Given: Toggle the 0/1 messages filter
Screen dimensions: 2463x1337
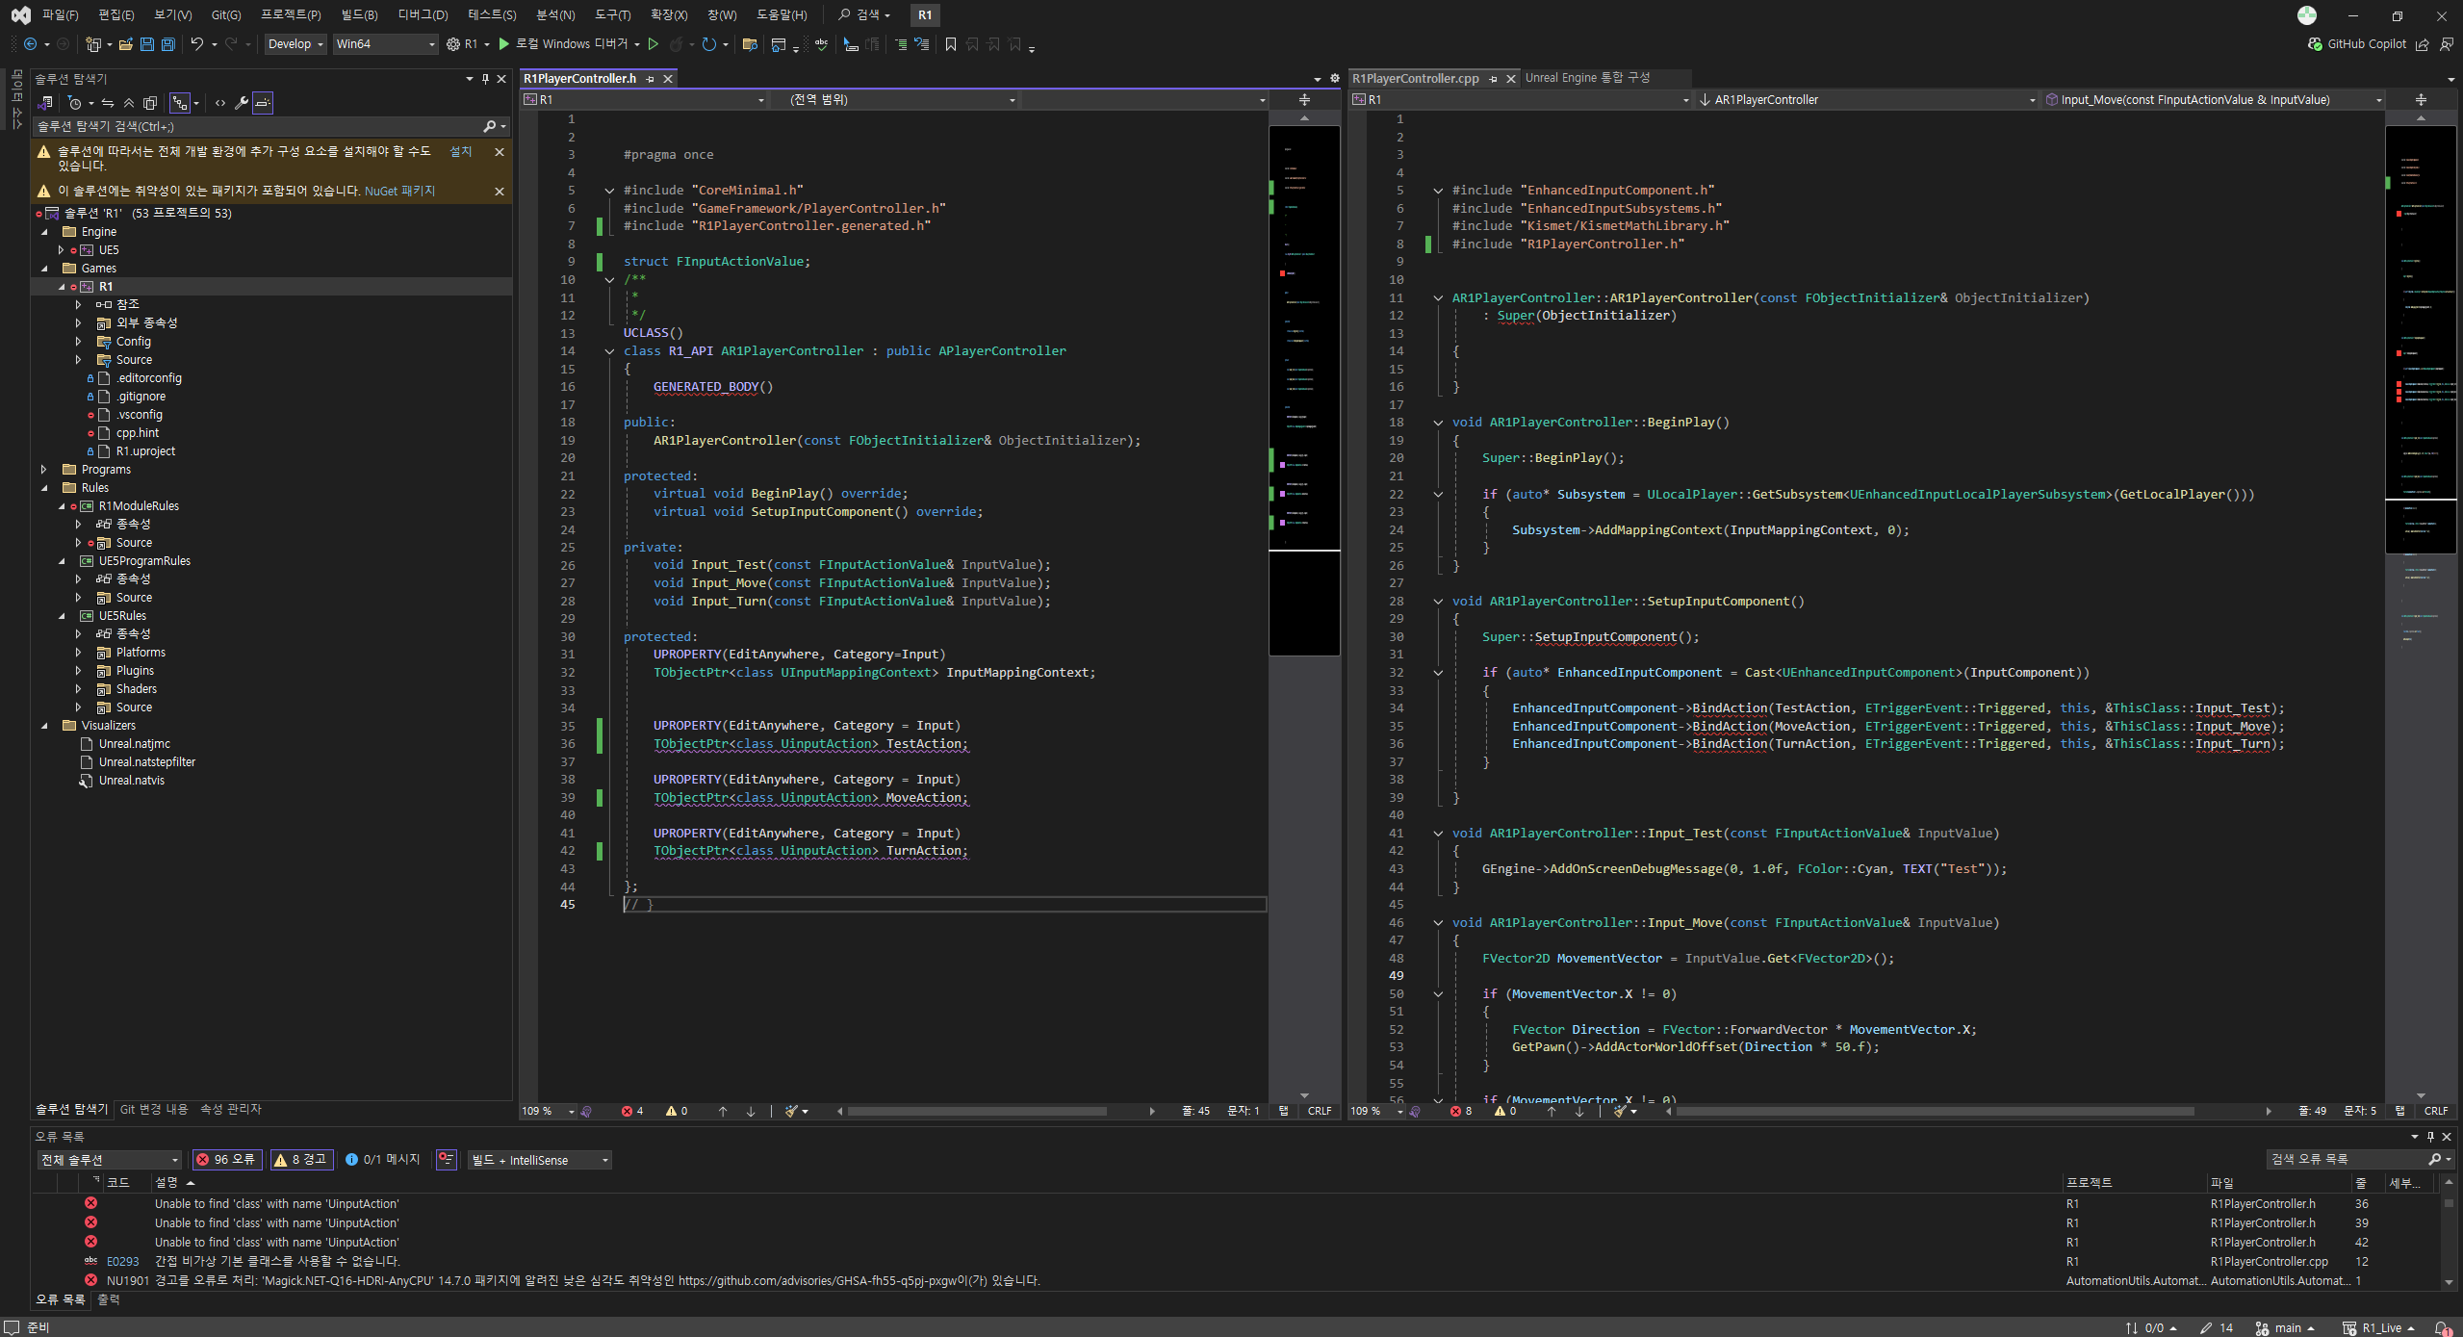Looking at the screenshot, I should click(x=383, y=1160).
